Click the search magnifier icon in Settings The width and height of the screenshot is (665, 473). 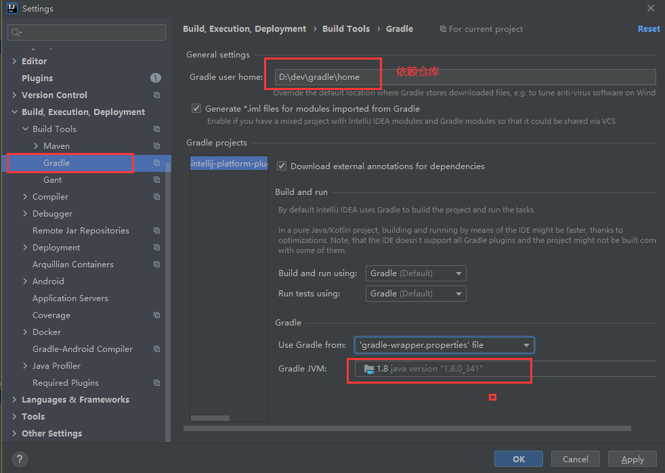(x=16, y=32)
